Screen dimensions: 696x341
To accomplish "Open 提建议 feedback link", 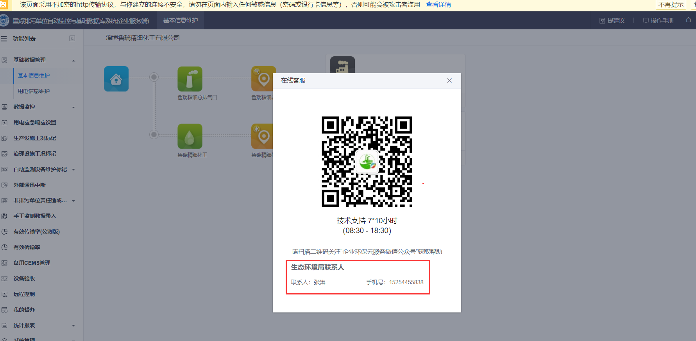I will tap(612, 20).
